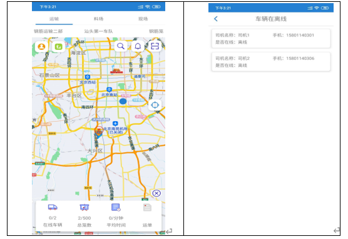This screenshot has width=348, height=239.
Task: Tap 司机2's 是否在线: 离线 status
Action: [231, 66]
